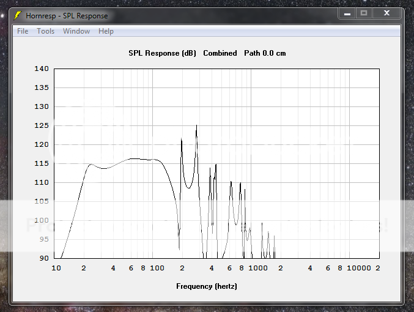Image resolution: width=414 pixels, height=312 pixels.
Task: Maximize the Hornresp SPL Response window
Action: (x=364, y=13)
